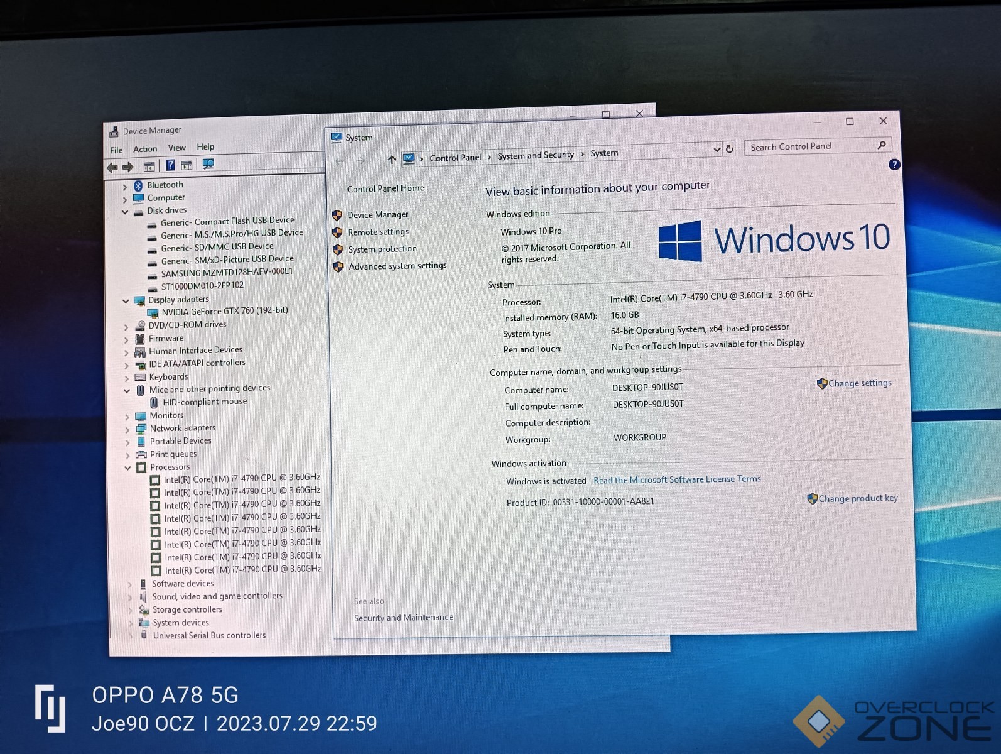The height and width of the screenshot is (754, 1001).
Task: Select Generic- SD/MMC USB Device
Action: point(217,247)
